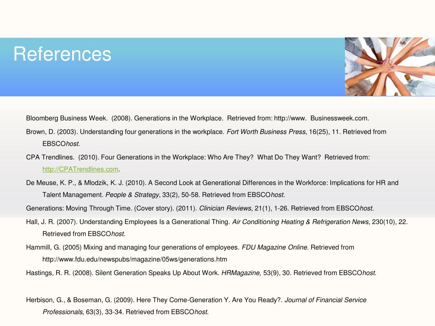Screen dimensions: 435x326
Task: Click Air Conditioning Heating & Refrigeration News title
Action: pos(300,222)
